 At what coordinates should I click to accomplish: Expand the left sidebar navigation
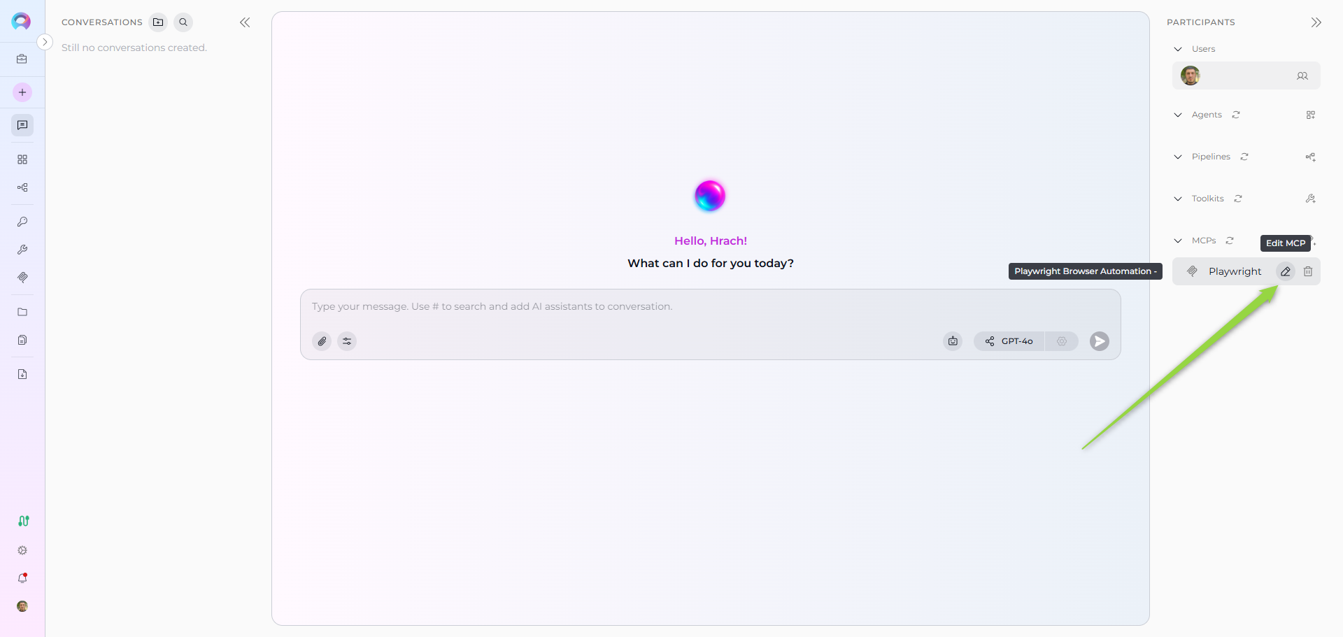[x=45, y=42]
